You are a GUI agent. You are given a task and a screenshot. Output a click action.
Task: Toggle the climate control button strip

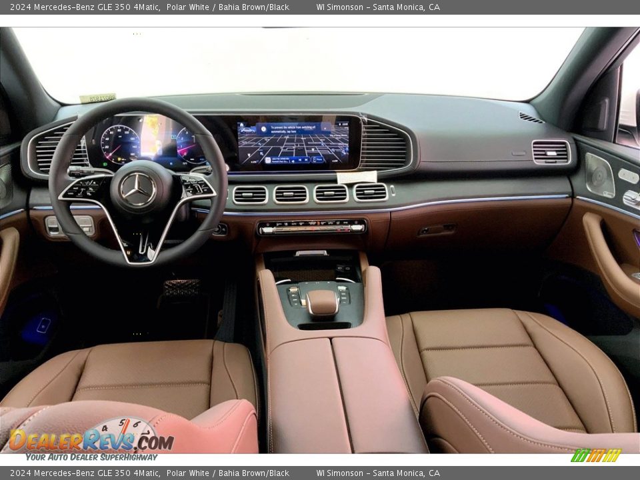coord(311,227)
